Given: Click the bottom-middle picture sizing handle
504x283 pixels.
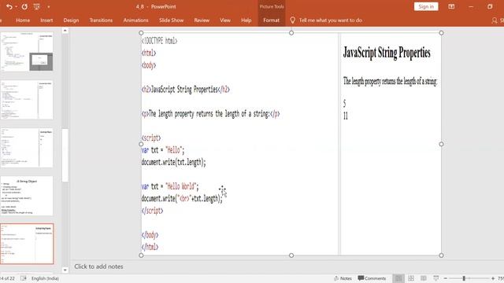Looking at the screenshot, I should click(291, 255).
